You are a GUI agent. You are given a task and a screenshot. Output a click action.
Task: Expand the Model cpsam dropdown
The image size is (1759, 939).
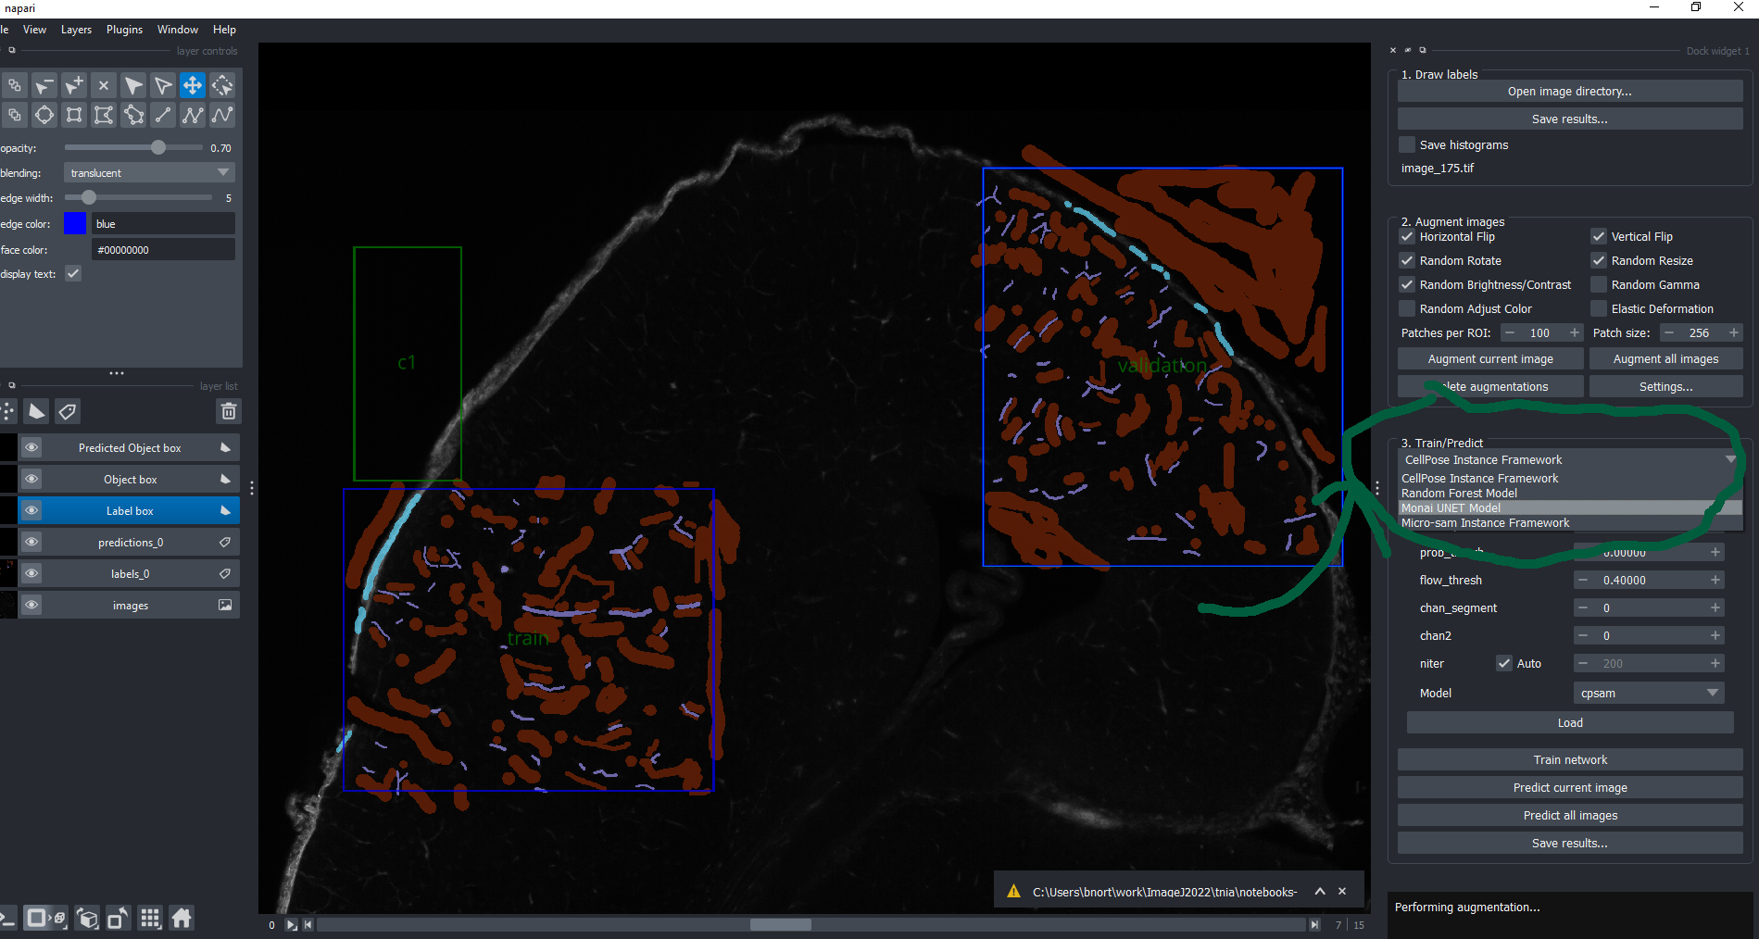(x=1648, y=693)
